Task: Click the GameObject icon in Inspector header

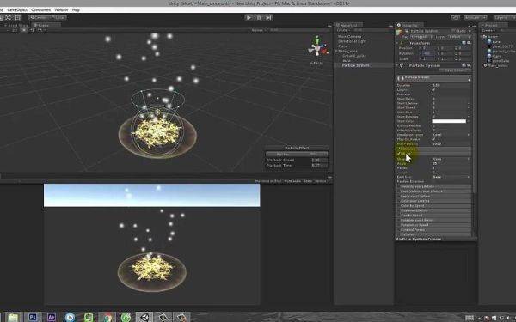Action: click(399, 33)
